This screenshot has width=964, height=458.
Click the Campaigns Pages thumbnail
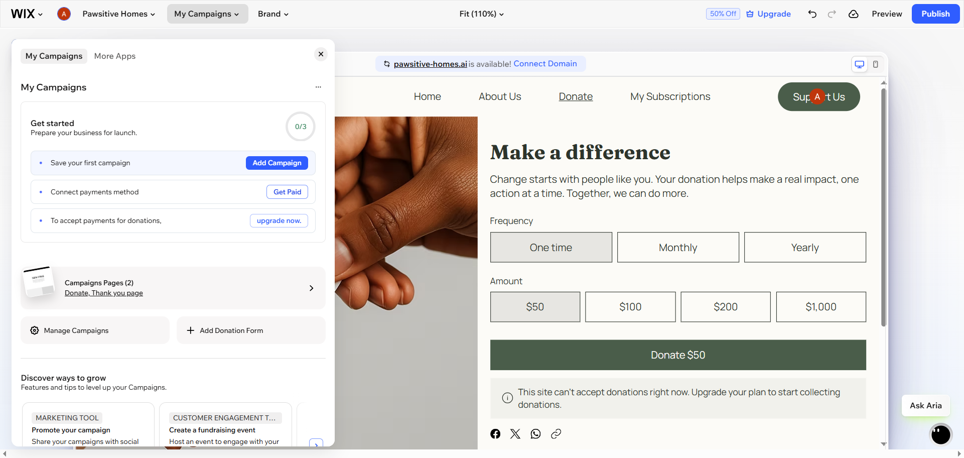(x=39, y=283)
